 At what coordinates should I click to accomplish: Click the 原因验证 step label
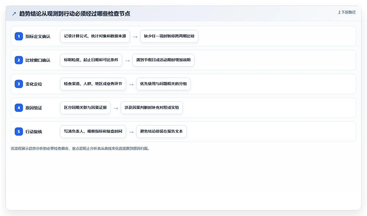(x=34, y=108)
